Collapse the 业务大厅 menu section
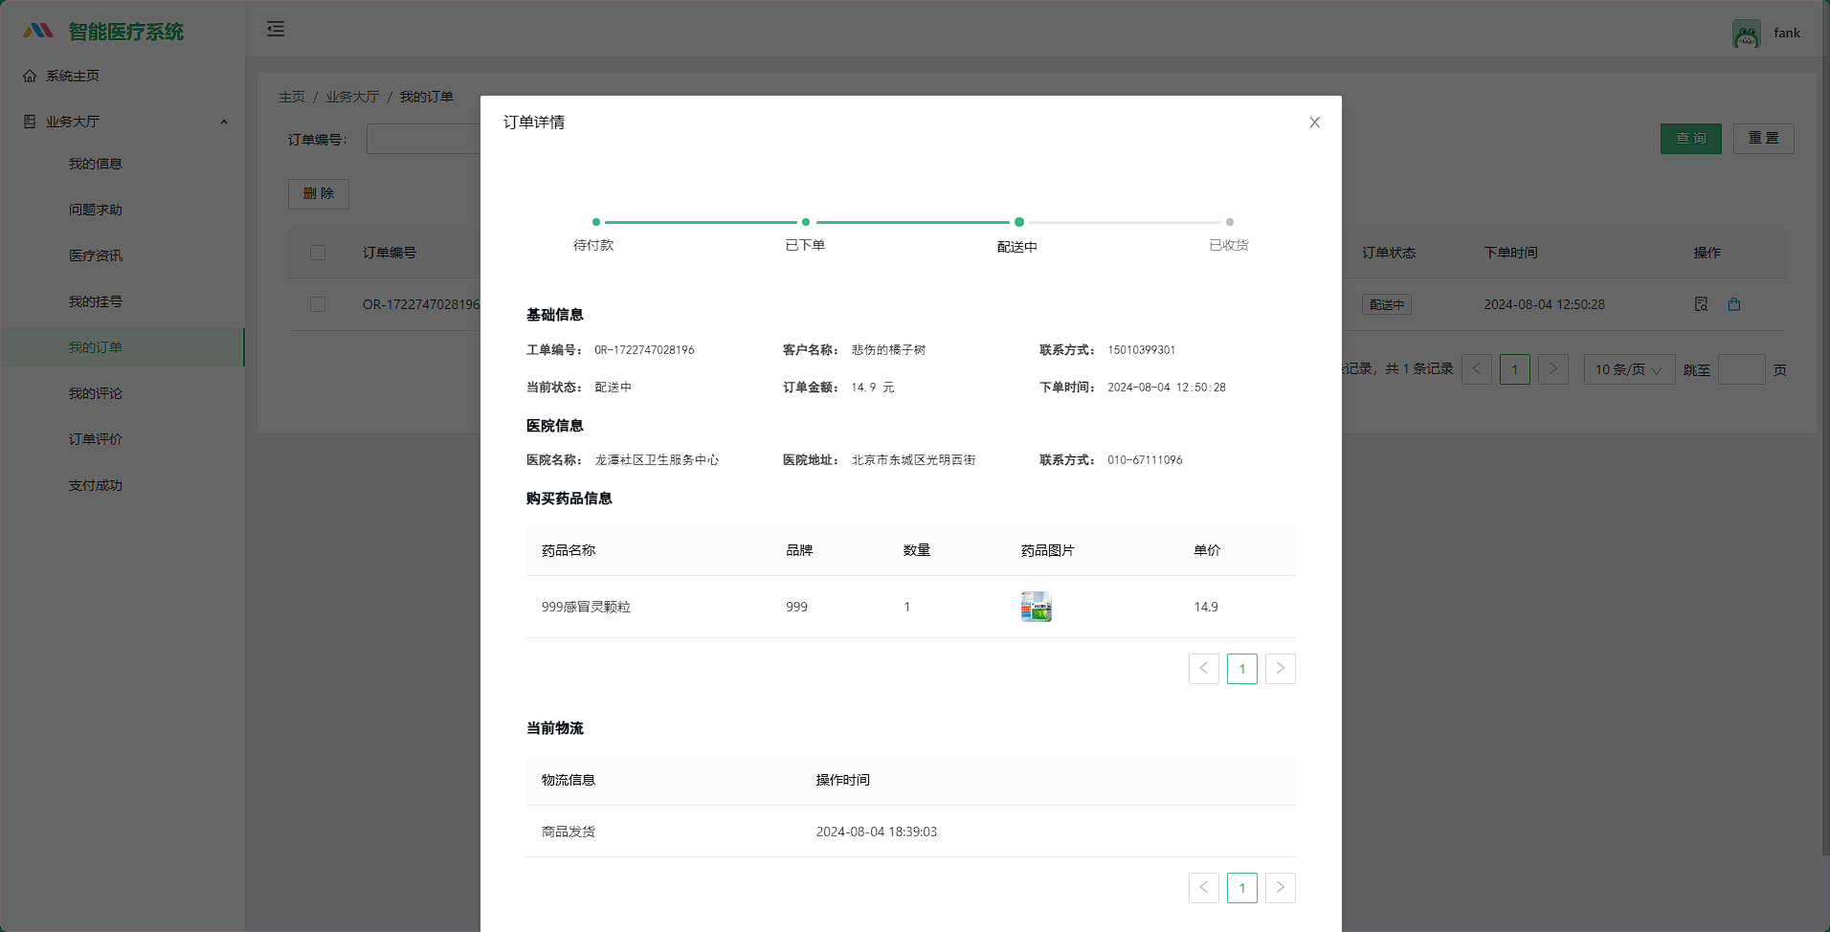This screenshot has height=932, width=1830. tap(123, 122)
